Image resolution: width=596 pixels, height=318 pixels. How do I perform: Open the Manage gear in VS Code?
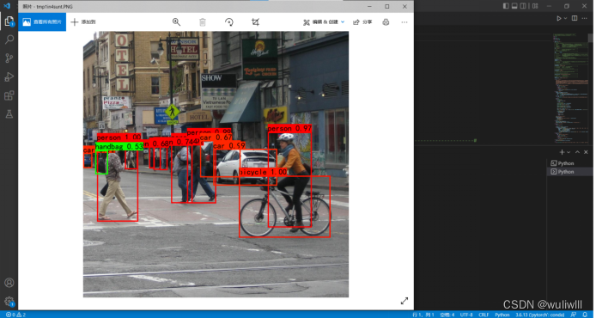click(x=9, y=302)
